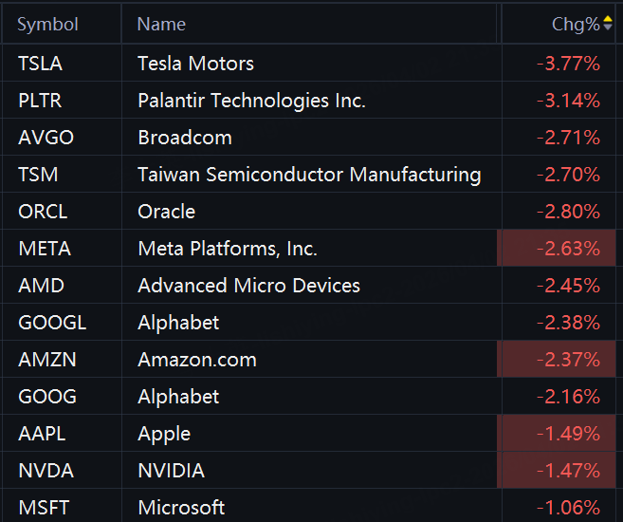Click the Symbol column header
The width and height of the screenshot is (623, 522).
click(x=47, y=25)
